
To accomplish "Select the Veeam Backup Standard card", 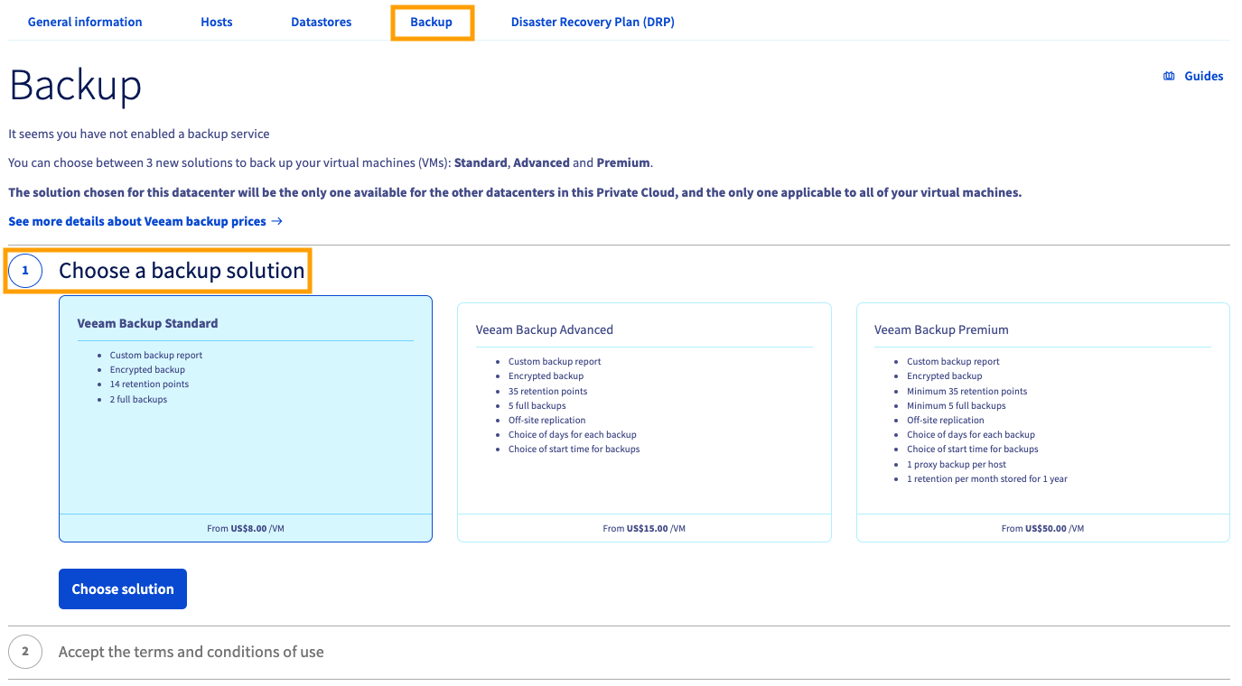I will tap(246, 419).
